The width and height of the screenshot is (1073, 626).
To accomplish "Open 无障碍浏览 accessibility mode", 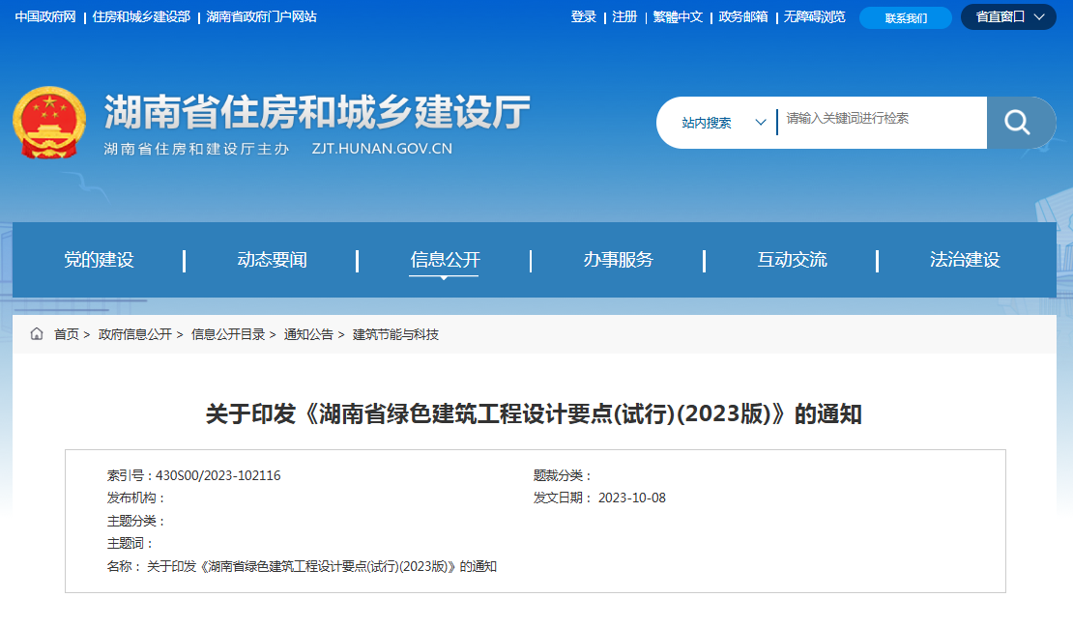I will coord(815,16).
